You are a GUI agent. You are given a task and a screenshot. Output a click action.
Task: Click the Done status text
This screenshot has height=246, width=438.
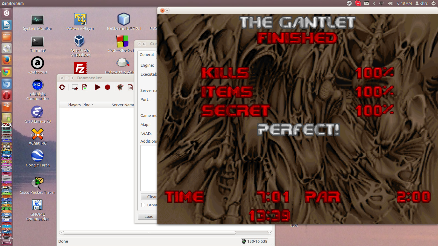coord(63,241)
